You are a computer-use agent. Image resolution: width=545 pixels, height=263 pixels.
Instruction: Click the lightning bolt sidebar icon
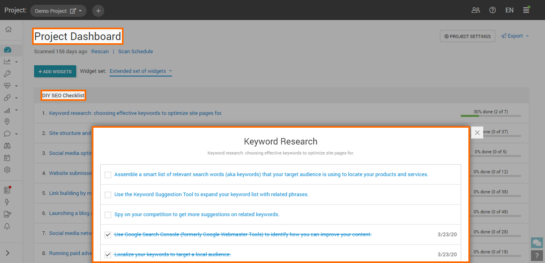pos(7,202)
